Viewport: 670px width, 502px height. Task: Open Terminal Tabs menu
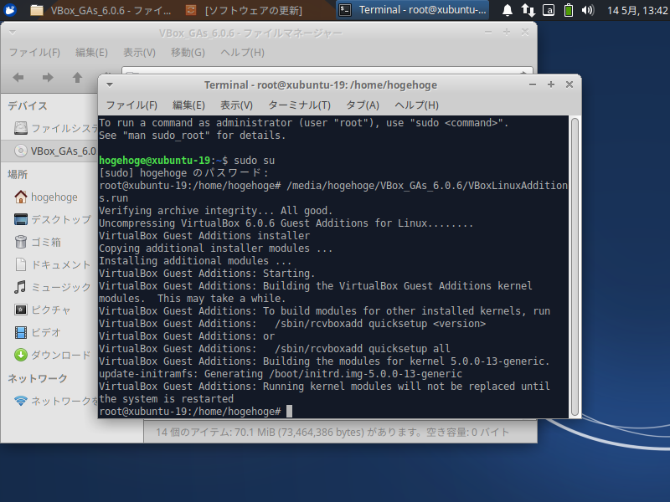363,105
